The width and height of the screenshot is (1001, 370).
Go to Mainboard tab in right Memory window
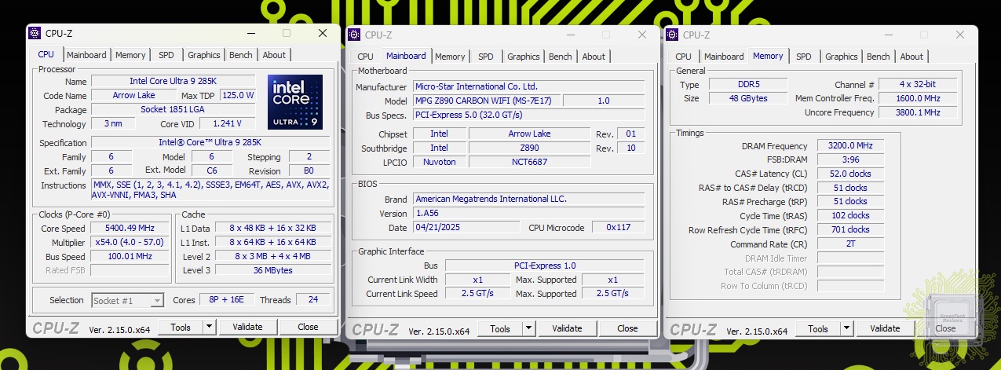point(724,57)
